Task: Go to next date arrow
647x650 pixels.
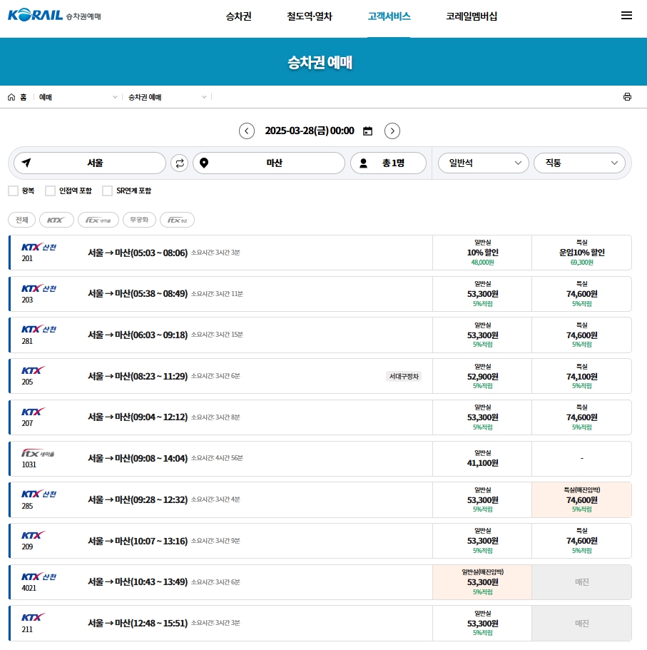Action: tap(392, 131)
